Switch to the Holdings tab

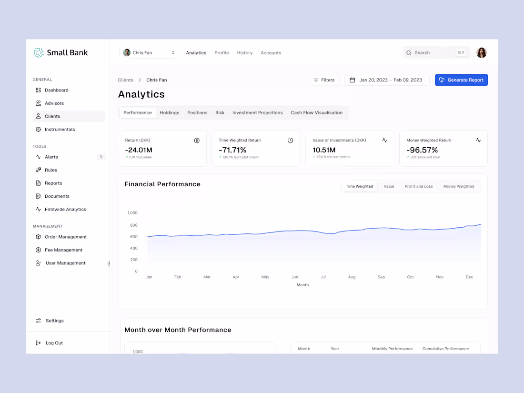coord(169,112)
